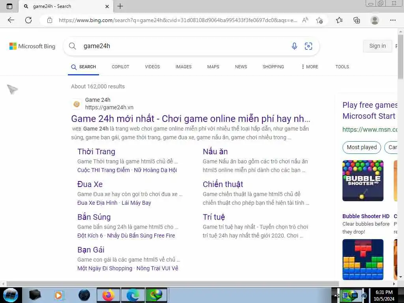This screenshot has height=303, width=404.
Task: Open the Nấu ăn sitelink
Action: pos(215,151)
